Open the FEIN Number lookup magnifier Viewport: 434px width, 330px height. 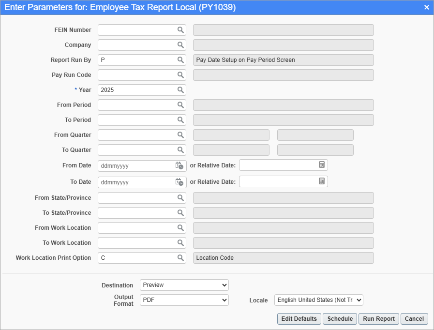point(181,30)
